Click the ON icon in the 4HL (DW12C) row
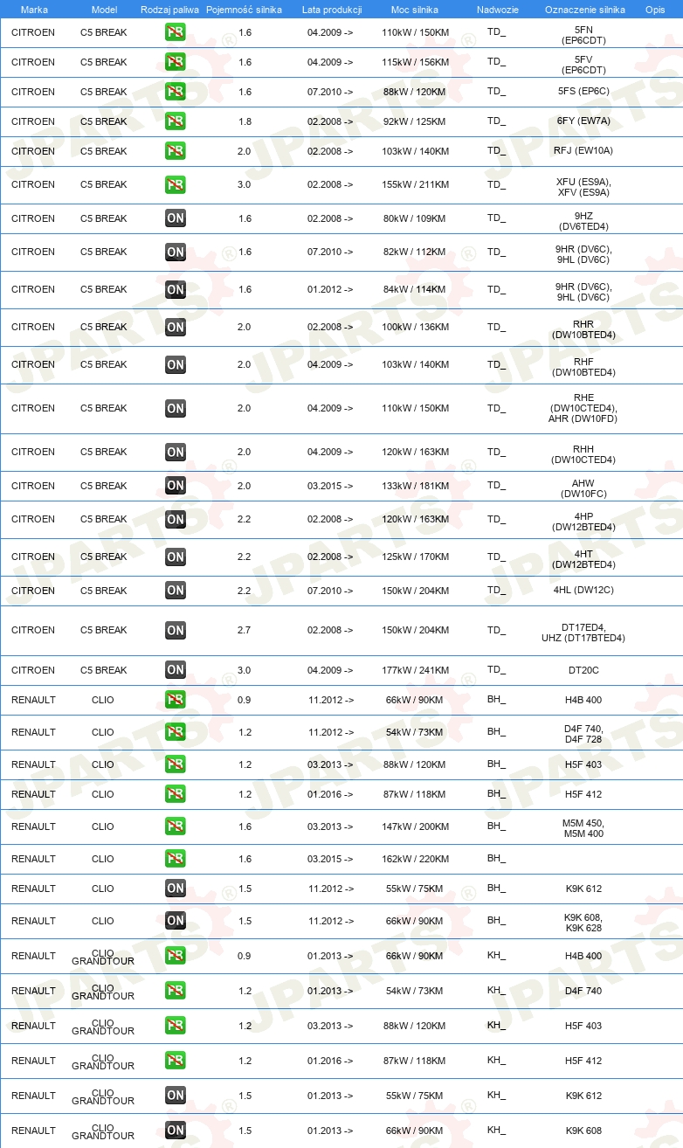The image size is (683, 1148). pyautogui.click(x=175, y=591)
